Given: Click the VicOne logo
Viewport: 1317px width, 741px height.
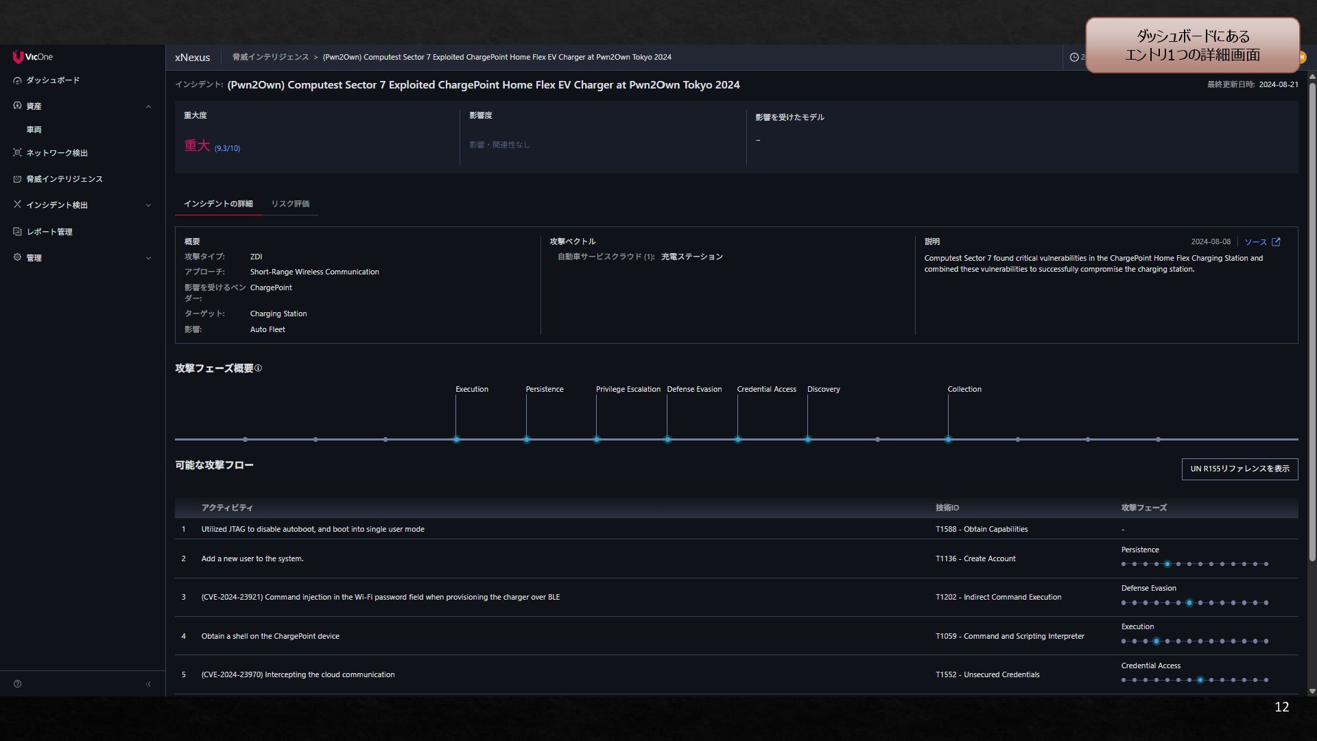Looking at the screenshot, I should [x=32, y=56].
